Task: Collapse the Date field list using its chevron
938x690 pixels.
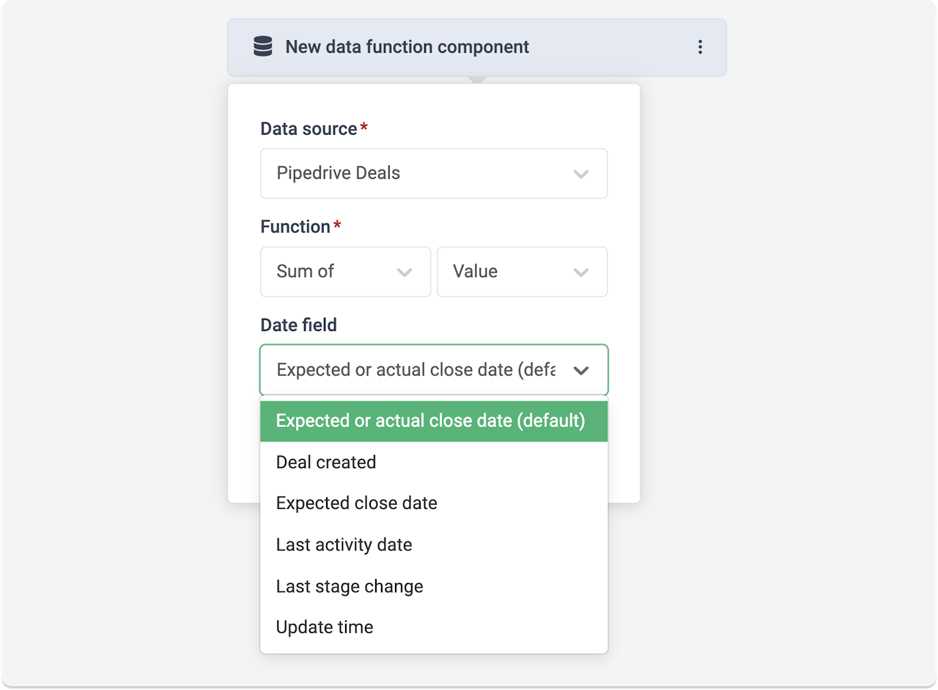Action: point(581,371)
